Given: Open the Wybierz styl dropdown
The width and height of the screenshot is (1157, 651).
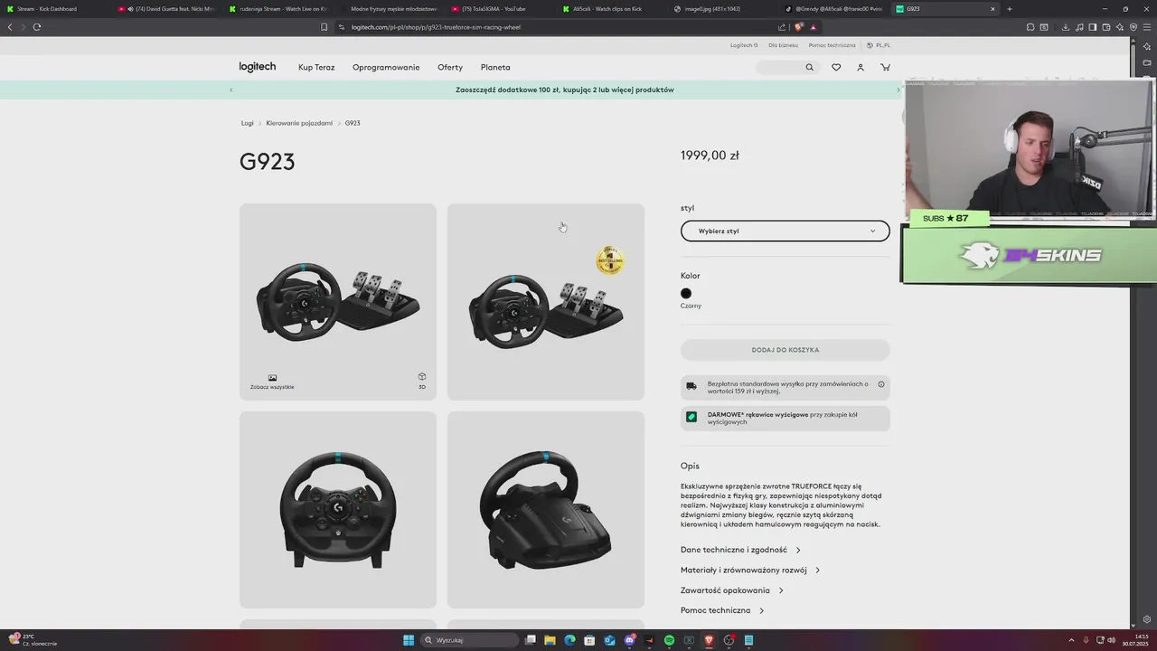Looking at the screenshot, I should pos(785,231).
